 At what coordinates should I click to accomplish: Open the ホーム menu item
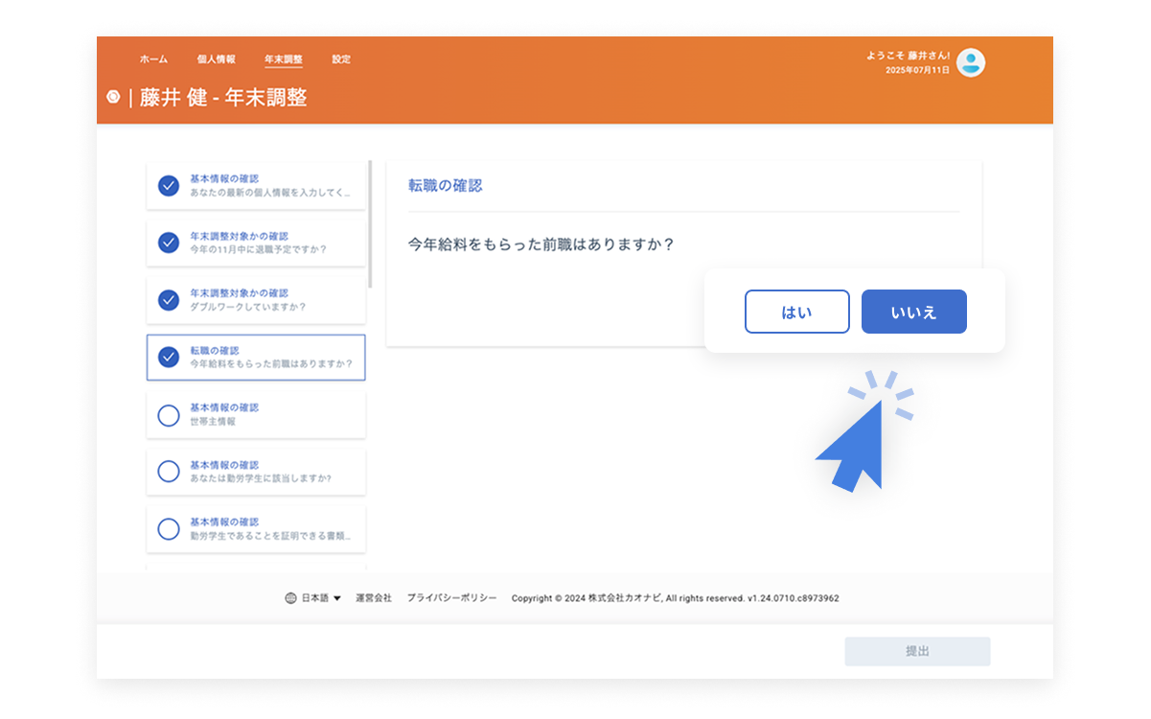click(x=153, y=59)
